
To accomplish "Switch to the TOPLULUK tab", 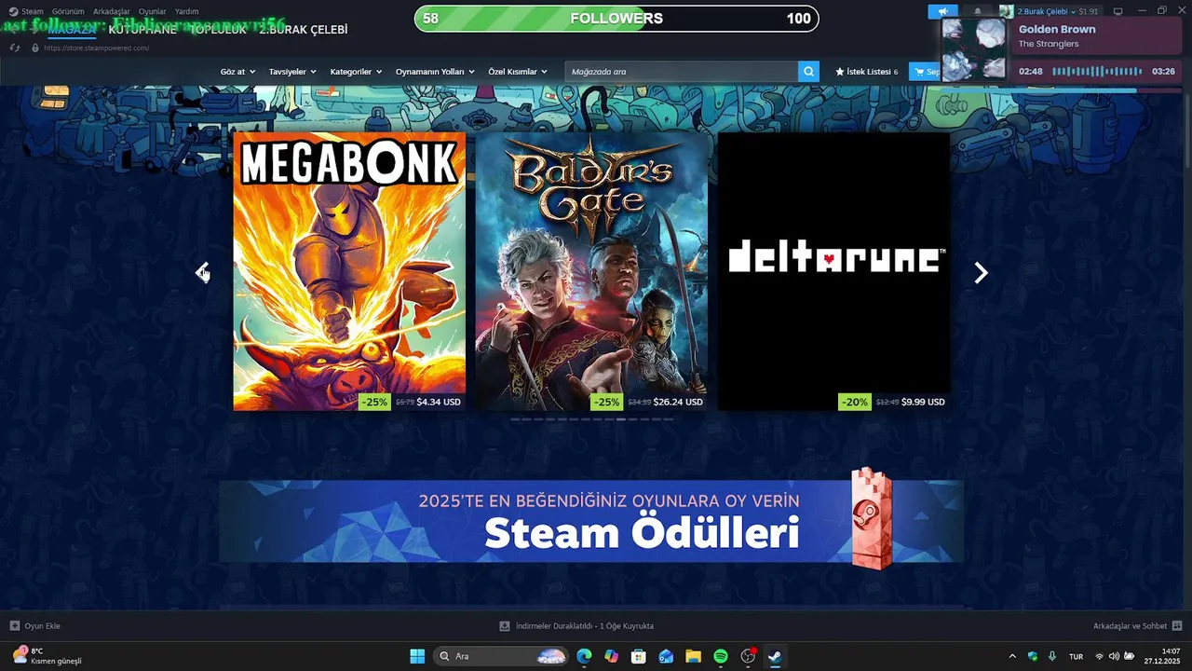I will click(218, 30).
